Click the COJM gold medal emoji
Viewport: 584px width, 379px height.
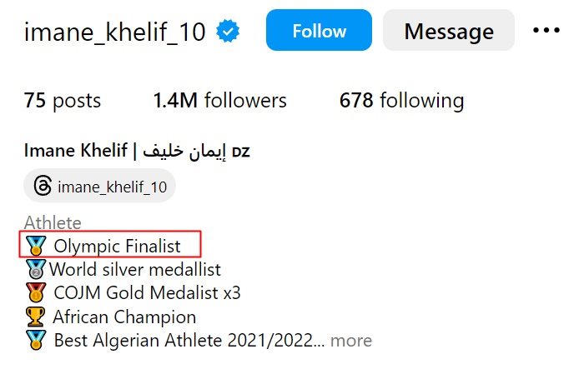tap(36, 292)
